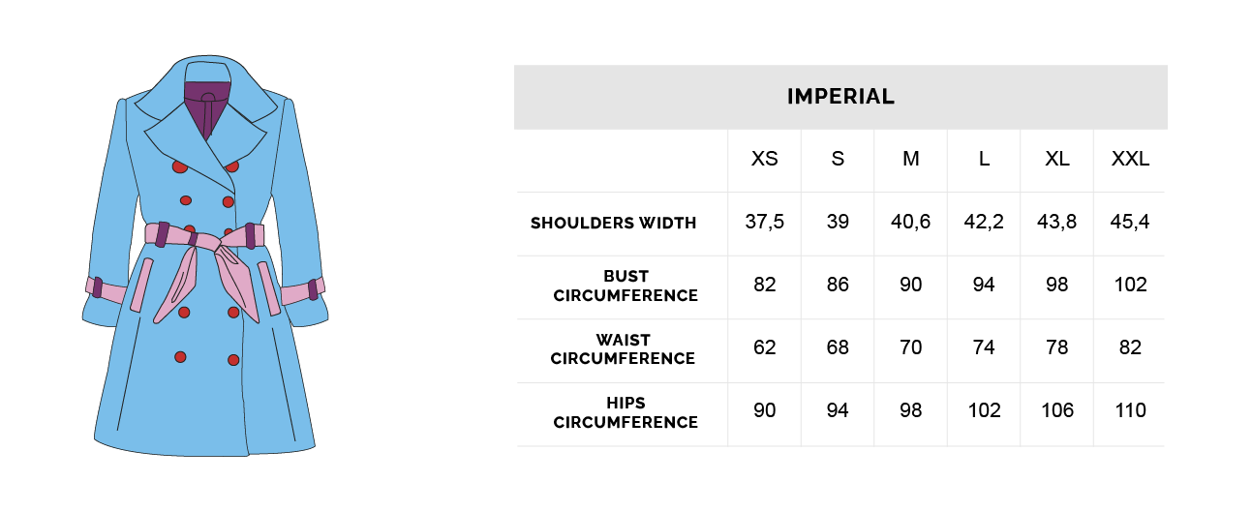The height and width of the screenshot is (512, 1252).
Task: Click the HIPS CIRCUMFERENCE row label
Action: (x=626, y=412)
